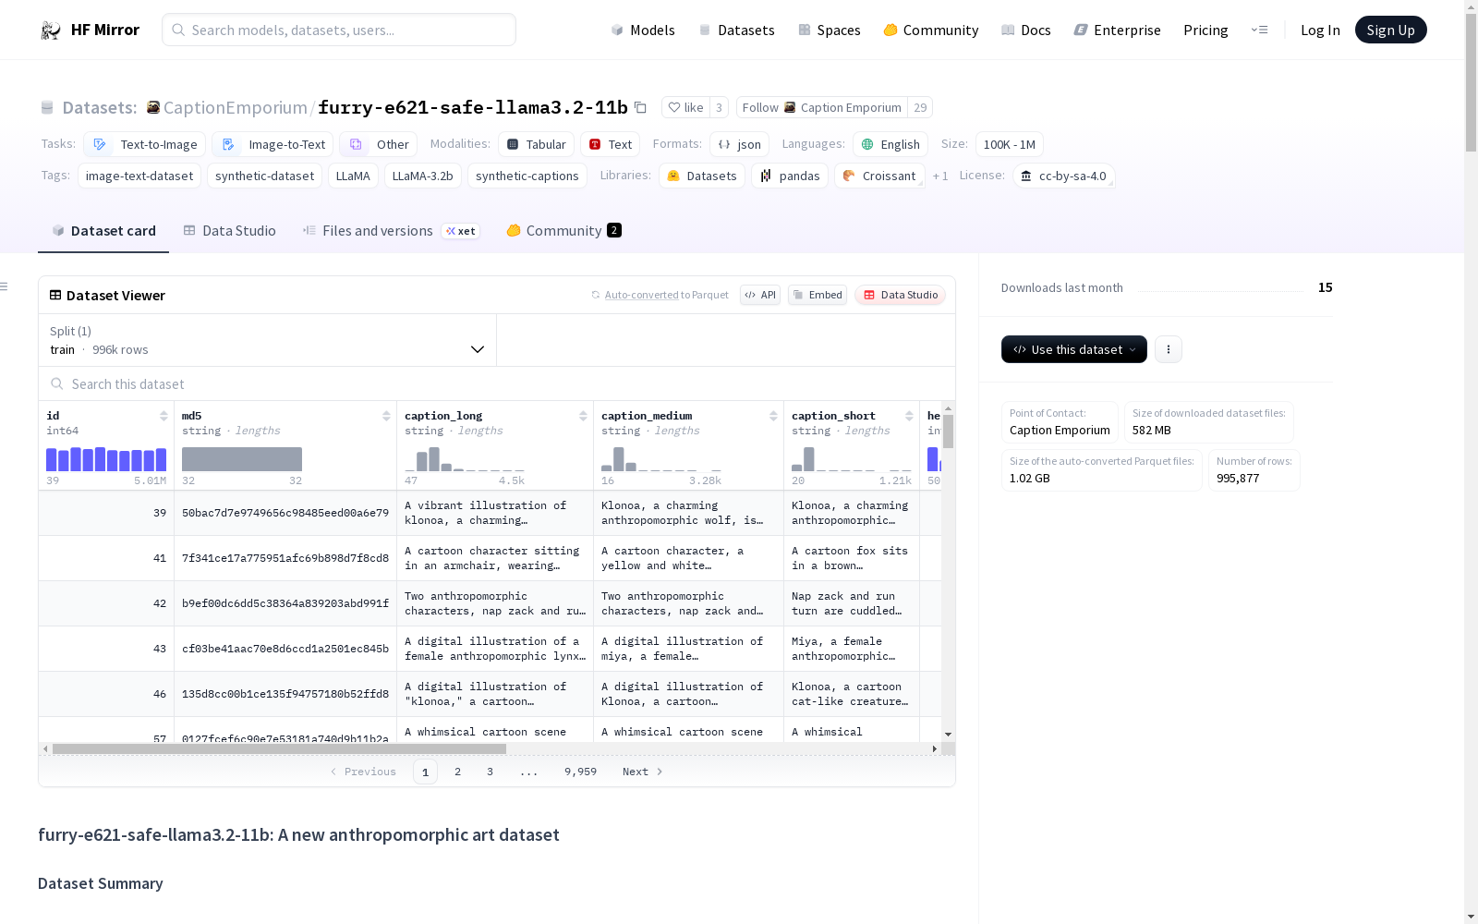Filter by json format tag
Viewport: 1478px width, 924px height.
click(739, 144)
